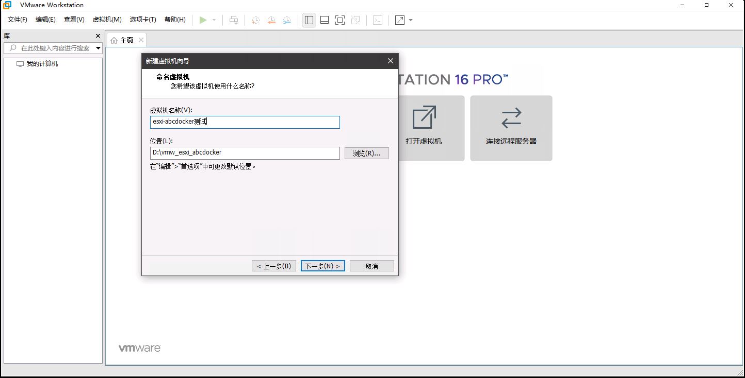Expand the power options dropdown arrow
Screen dimensions: 745x378
[x=214, y=20]
